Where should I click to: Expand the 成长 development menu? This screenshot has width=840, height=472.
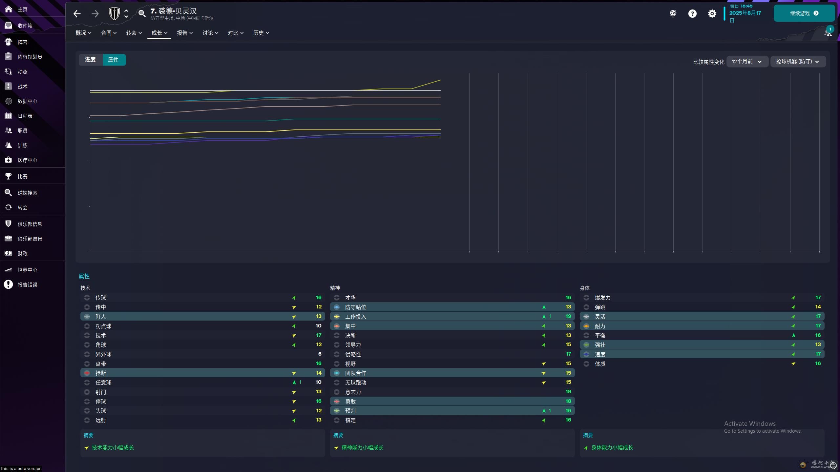click(x=159, y=33)
